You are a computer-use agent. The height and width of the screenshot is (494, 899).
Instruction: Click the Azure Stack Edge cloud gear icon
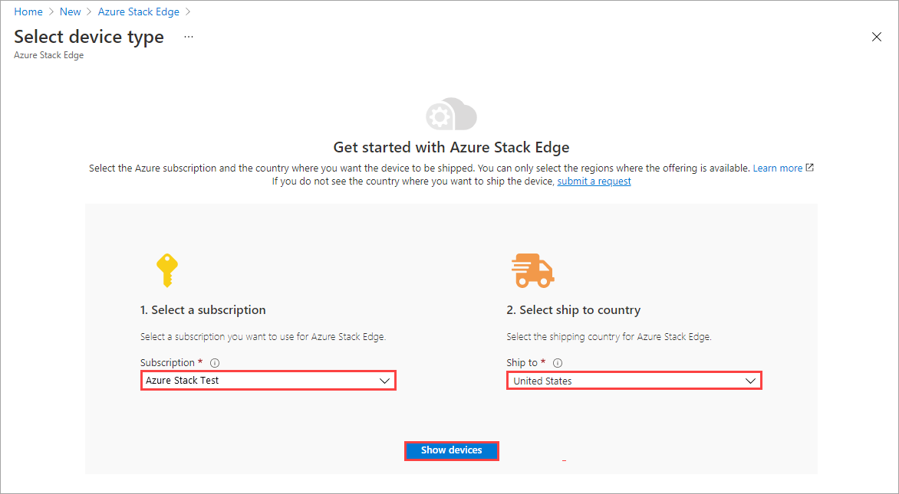(451, 113)
